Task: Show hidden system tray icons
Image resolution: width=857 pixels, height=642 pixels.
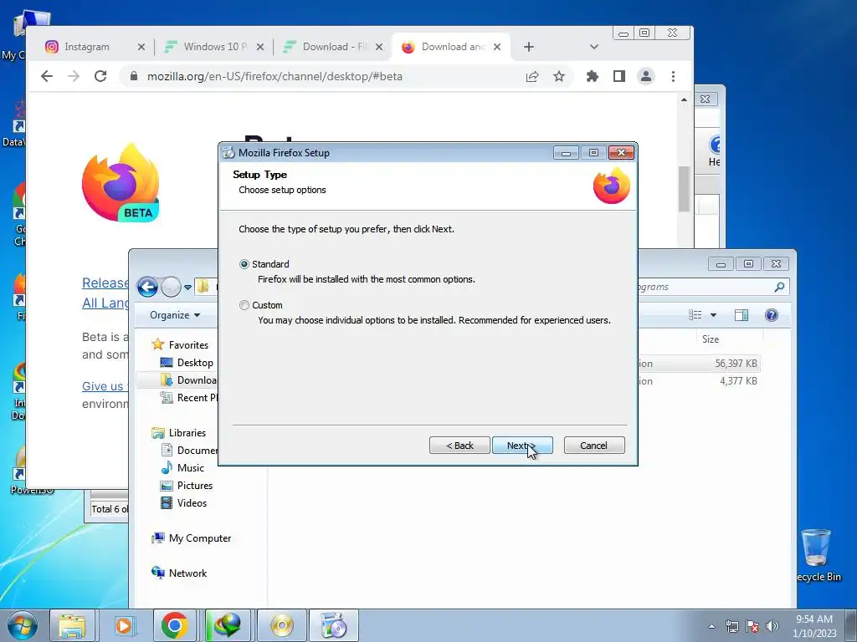Action: pos(711,627)
